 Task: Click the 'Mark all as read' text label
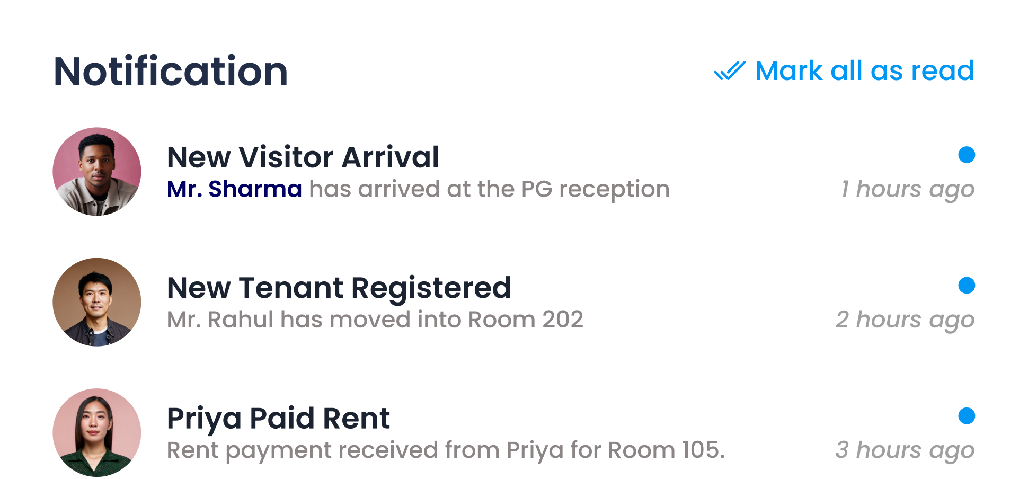(864, 71)
